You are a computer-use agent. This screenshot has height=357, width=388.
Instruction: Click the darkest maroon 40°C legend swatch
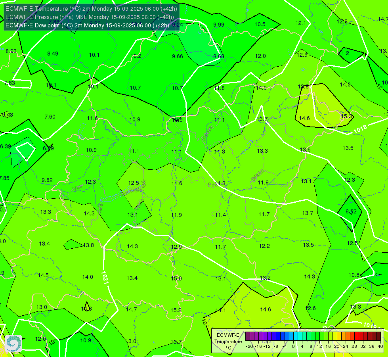[x=378, y=336]
